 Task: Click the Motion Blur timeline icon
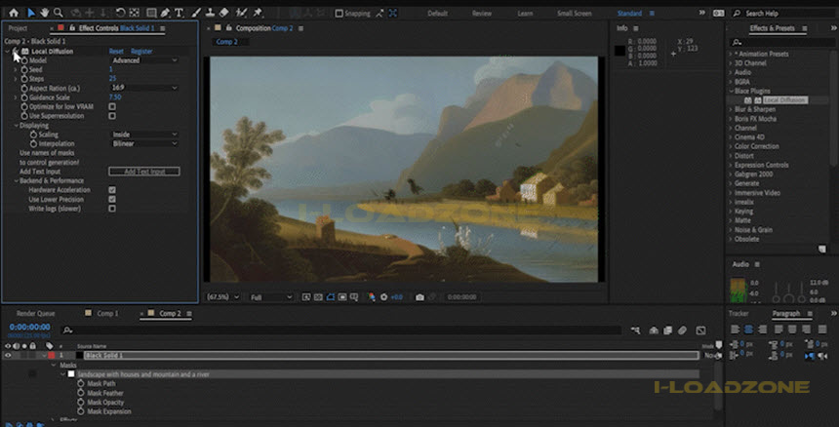(682, 330)
